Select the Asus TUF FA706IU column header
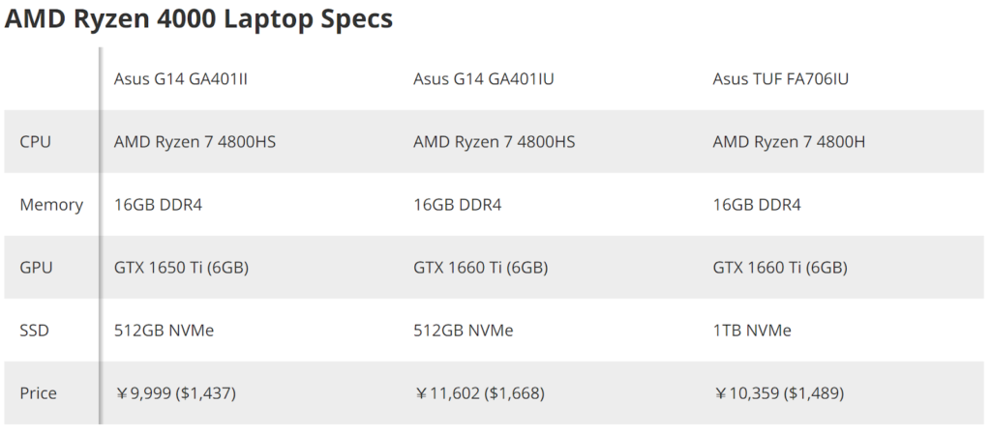The image size is (991, 433). 780,78
